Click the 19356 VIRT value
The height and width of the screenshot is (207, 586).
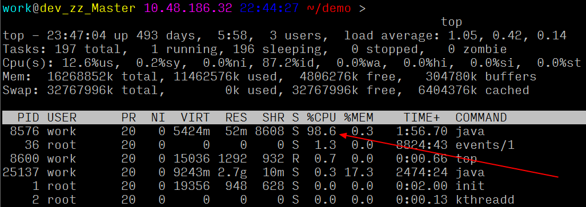[x=192, y=186]
